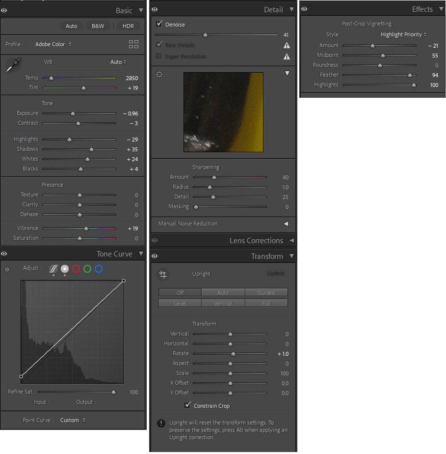
Task: Collapse the Basic panel triangle
Action: point(141,10)
